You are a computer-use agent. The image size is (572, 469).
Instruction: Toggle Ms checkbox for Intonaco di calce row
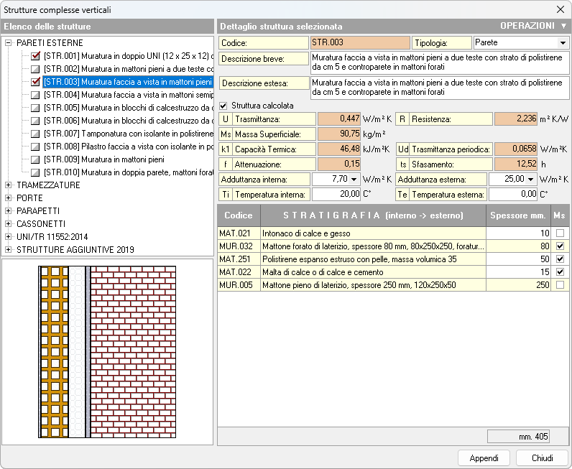pyautogui.click(x=559, y=233)
